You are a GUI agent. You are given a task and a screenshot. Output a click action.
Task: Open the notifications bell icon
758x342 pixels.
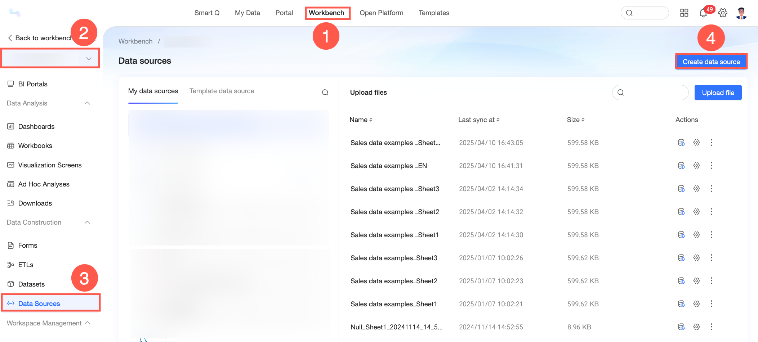pyautogui.click(x=703, y=13)
